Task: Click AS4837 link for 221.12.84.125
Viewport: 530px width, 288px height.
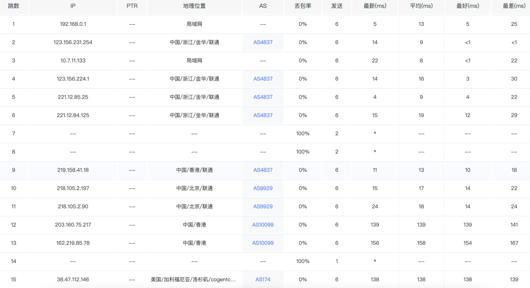Action: 262,115
